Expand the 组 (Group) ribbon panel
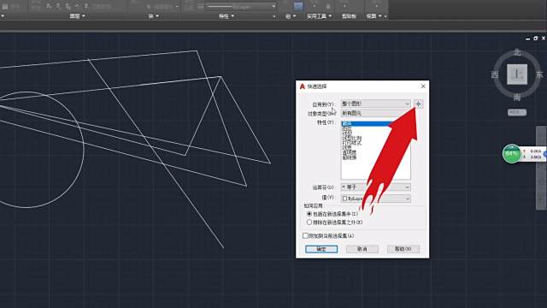Image resolution: width=547 pixels, height=308 pixels. (x=291, y=16)
